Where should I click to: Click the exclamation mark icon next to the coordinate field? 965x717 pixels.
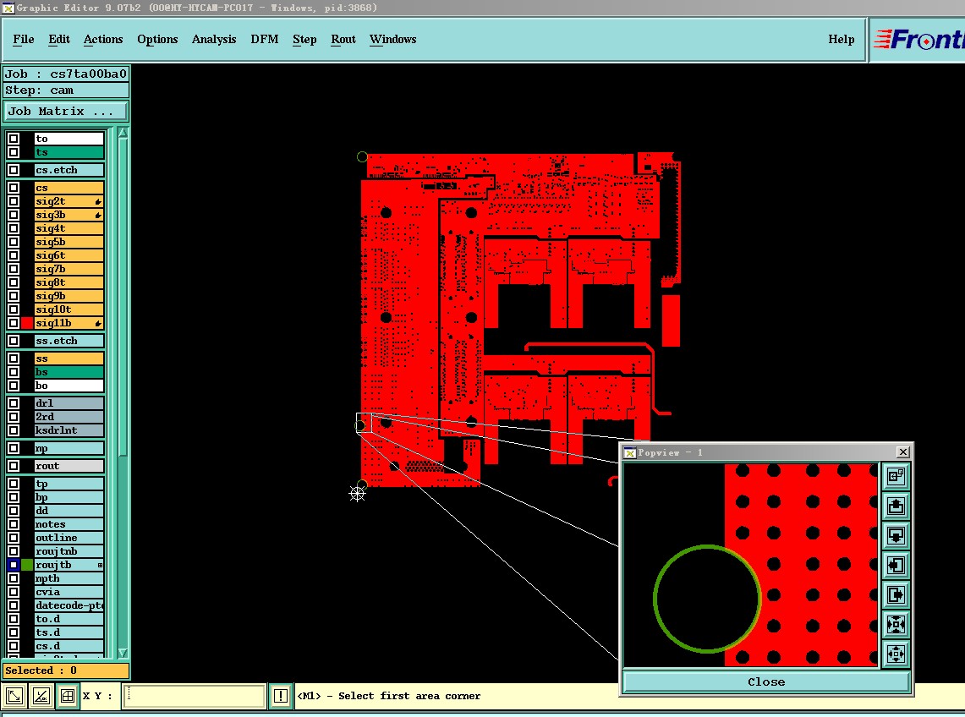pyautogui.click(x=281, y=696)
